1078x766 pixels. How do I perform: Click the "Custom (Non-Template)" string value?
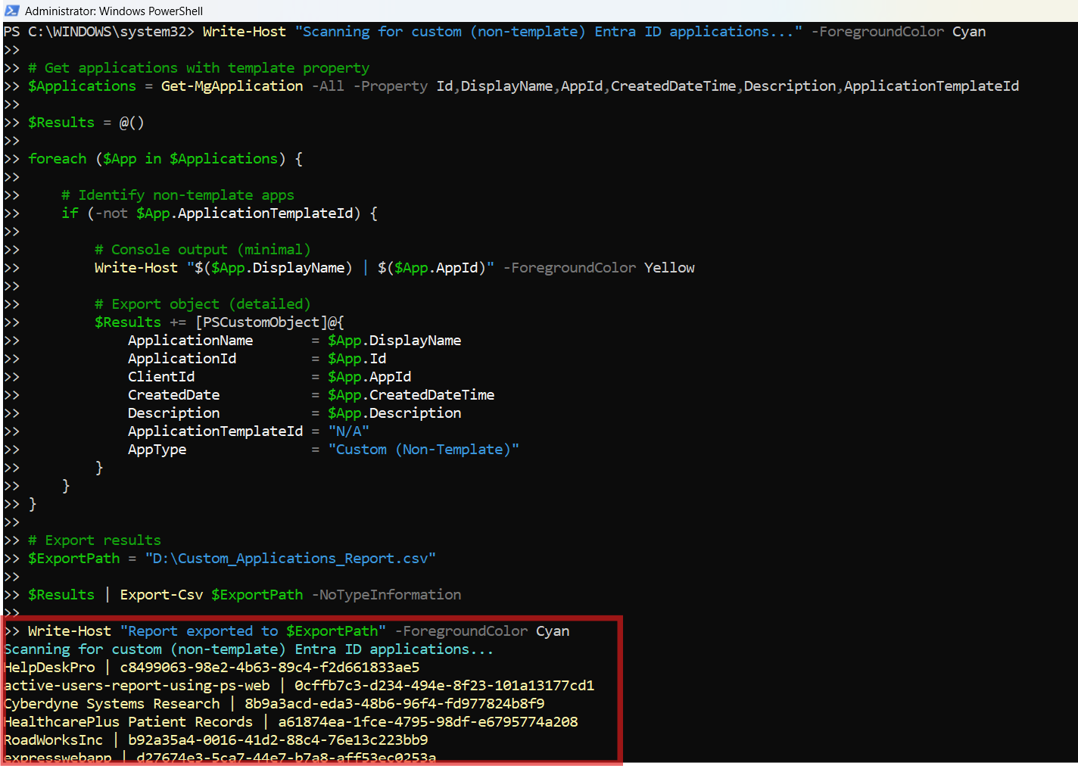[x=423, y=450]
